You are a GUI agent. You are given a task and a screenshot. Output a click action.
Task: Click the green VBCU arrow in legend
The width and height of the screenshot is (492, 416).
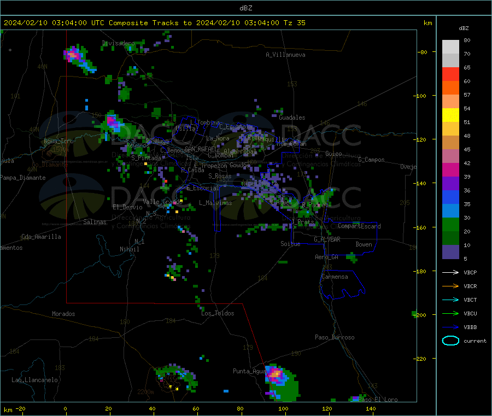[x=450, y=313]
